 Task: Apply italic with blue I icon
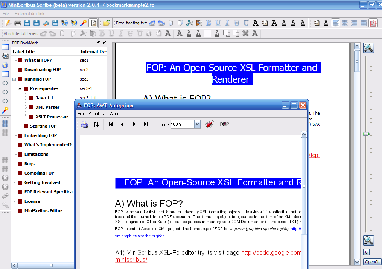pyautogui.click(x=227, y=23)
